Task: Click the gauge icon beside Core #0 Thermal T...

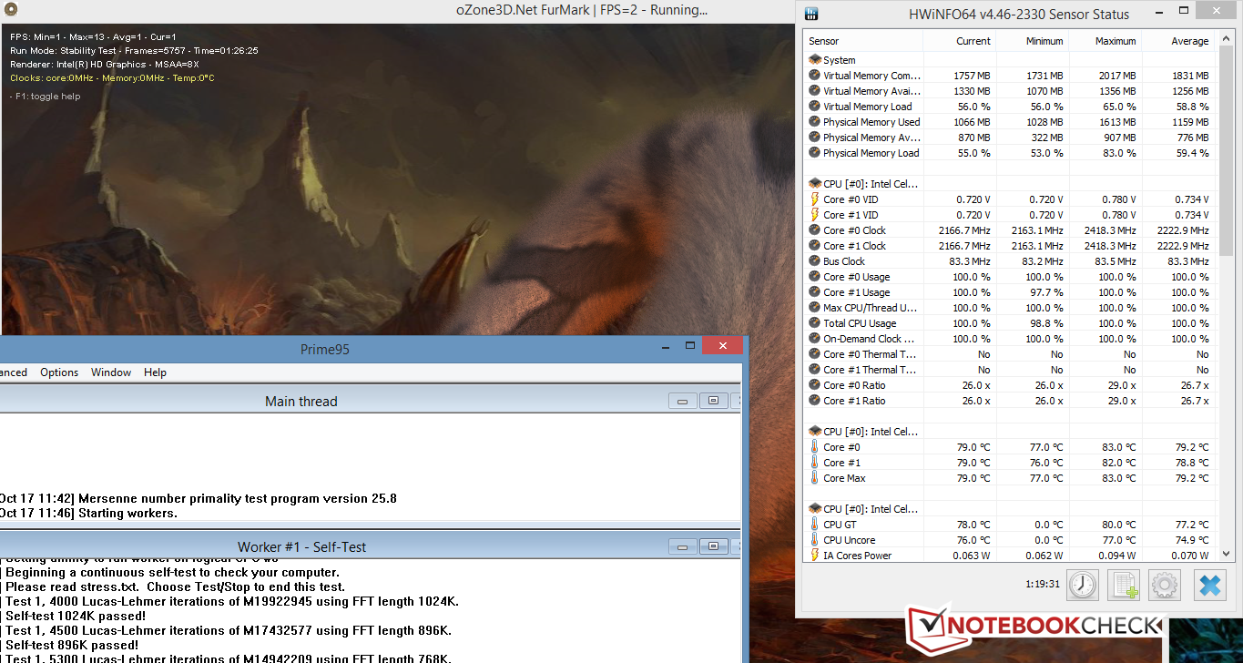Action: coord(814,354)
